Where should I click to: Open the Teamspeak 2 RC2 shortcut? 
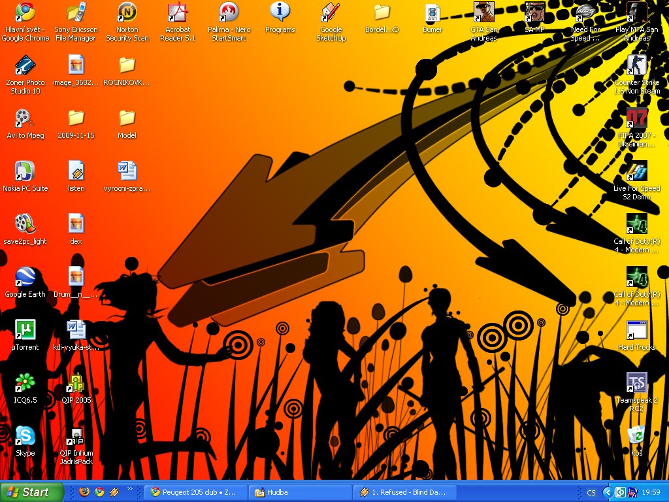click(x=636, y=383)
